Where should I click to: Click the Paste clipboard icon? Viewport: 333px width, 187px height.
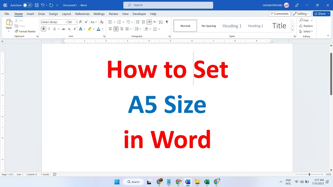[x=9, y=23]
